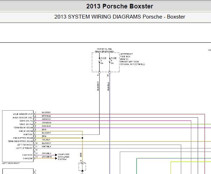
Task: Select the 'HOT W/ KL 15A' label
Action: 104,49
